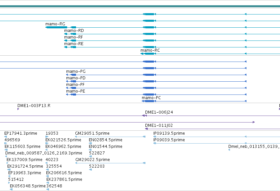Click the DME1-006J24 BAC label

click(159, 112)
